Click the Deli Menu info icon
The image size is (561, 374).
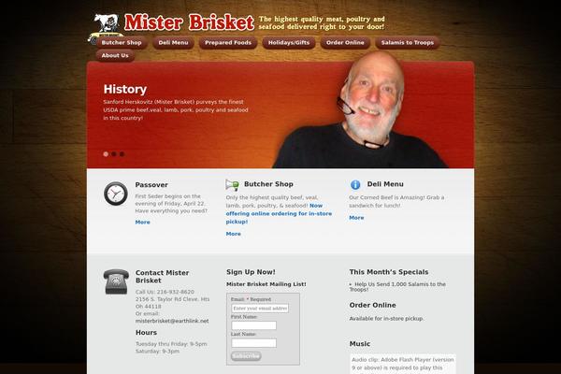tap(355, 185)
